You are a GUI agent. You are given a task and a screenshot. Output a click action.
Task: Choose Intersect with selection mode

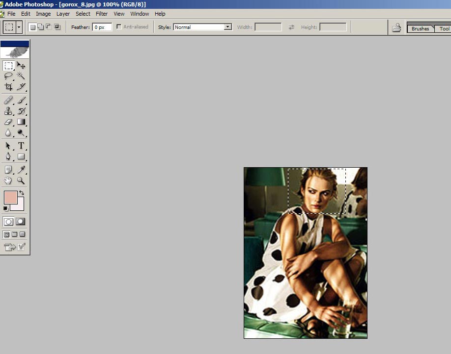[57, 27]
